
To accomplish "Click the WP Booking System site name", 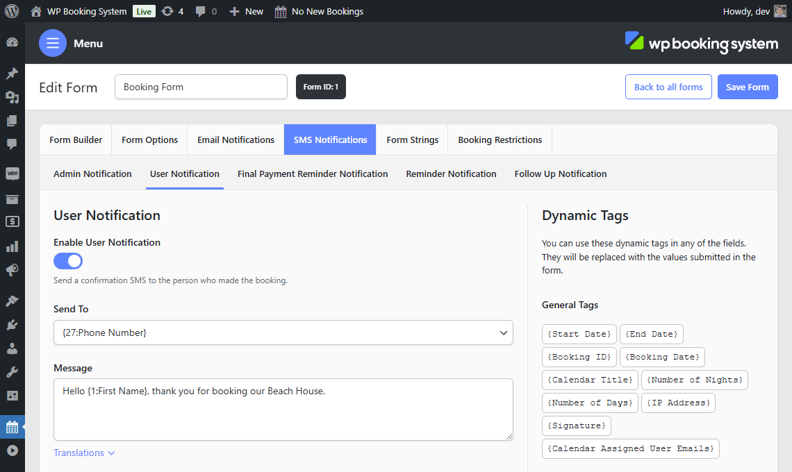I will pyautogui.click(x=87, y=11).
